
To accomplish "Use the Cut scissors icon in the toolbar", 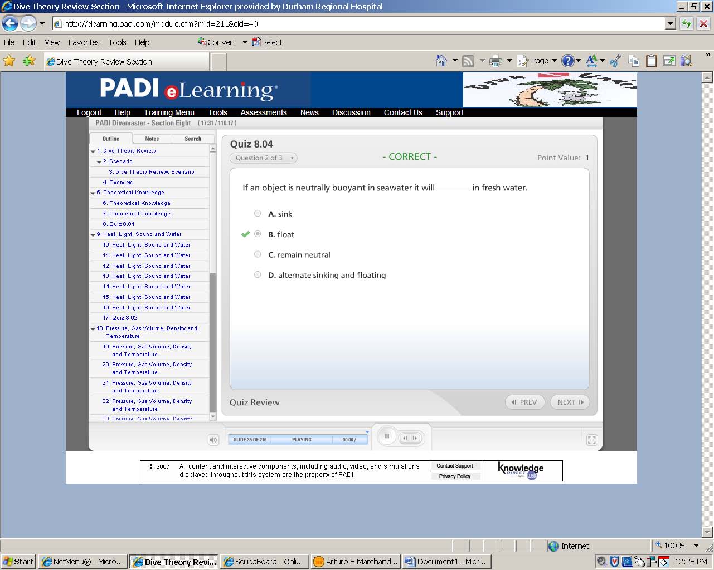I will coord(615,61).
